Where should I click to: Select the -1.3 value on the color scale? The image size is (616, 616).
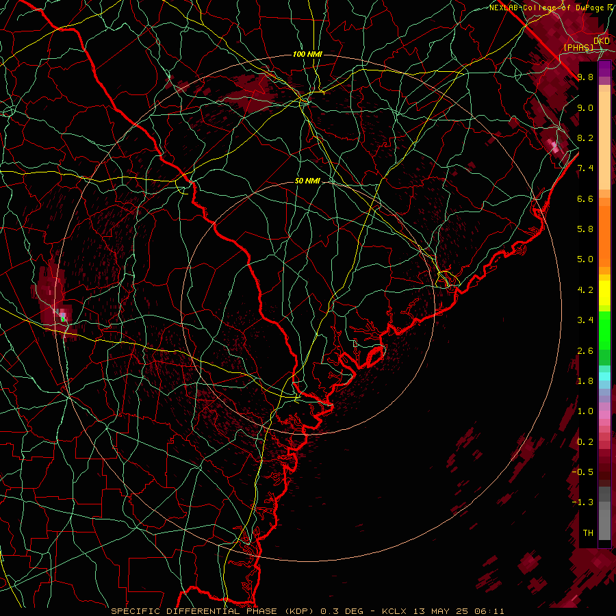(582, 502)
